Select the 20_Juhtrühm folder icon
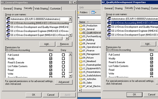 81,79
